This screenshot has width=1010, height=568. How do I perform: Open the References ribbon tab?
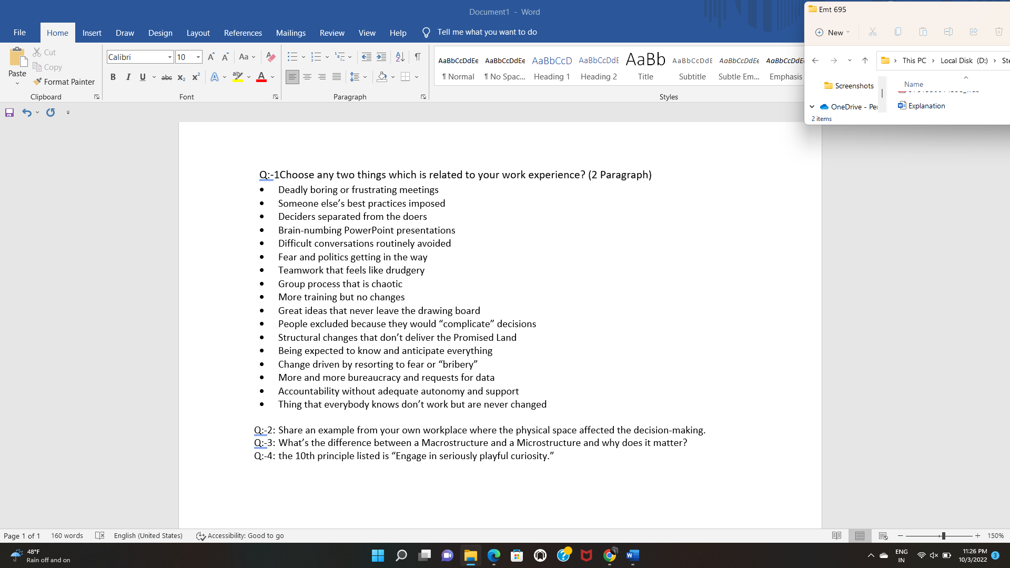(243, 33)
